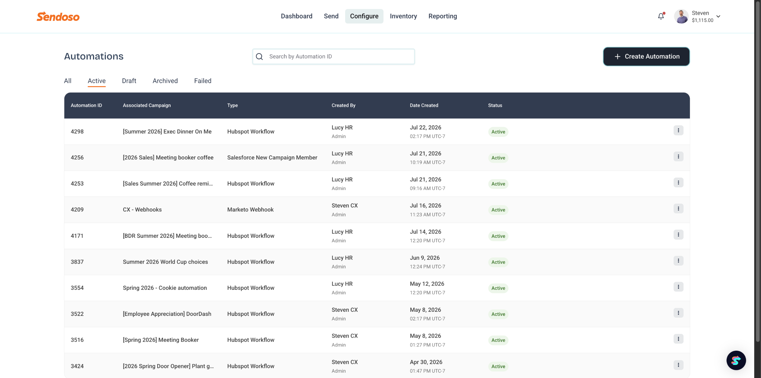The image size is (761, 378).
Task: Open the 'CX - Webhooks' campaign
Action: 142,210
